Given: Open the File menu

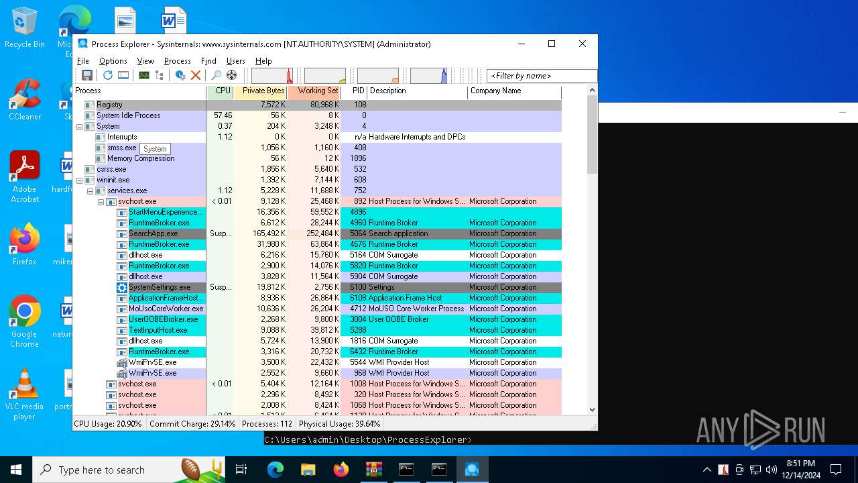Looking at the screenshot, I should 83,61.
